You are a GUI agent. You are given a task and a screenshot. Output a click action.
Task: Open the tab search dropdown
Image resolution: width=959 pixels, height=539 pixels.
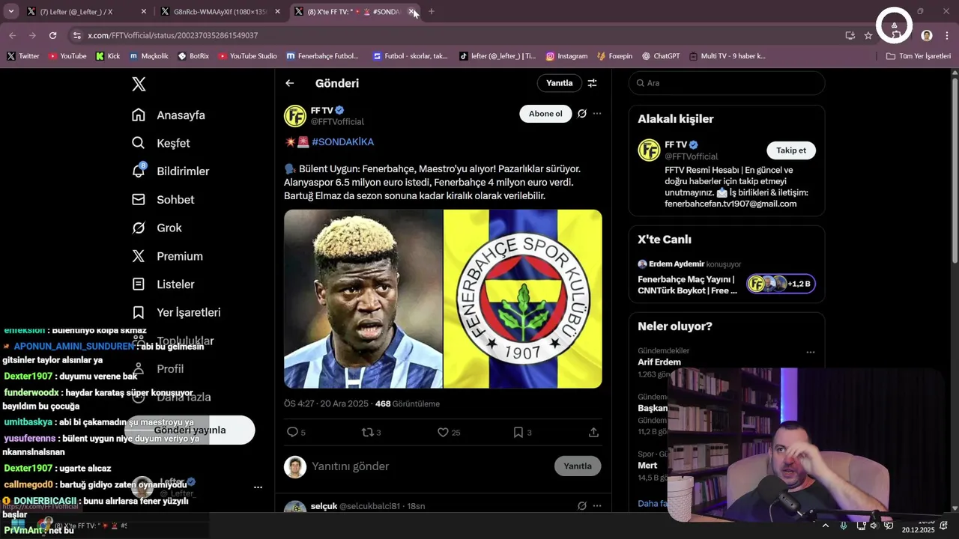click(x=10, y=12)
